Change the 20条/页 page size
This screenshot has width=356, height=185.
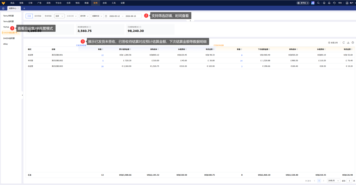pyautogui.click(x=334, y=181)
